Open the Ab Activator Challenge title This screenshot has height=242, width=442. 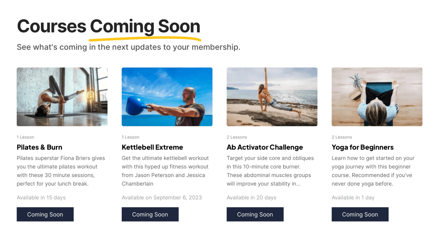pos(265,147)
